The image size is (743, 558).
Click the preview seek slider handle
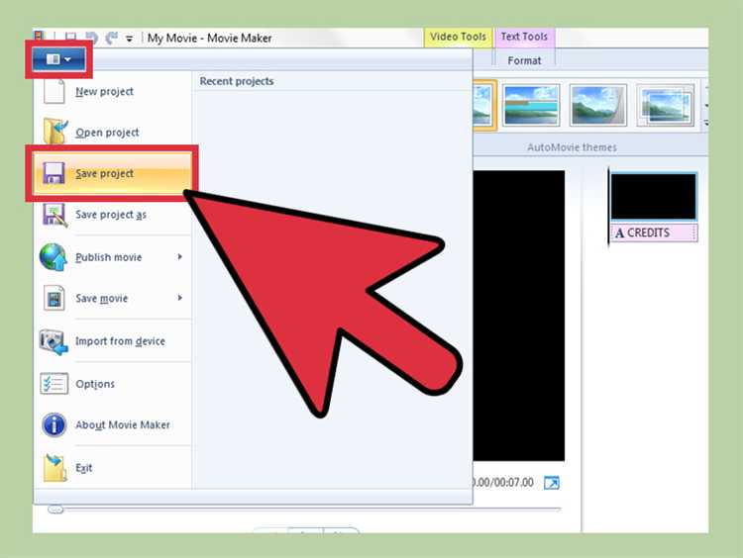click(x=55, y=510)
